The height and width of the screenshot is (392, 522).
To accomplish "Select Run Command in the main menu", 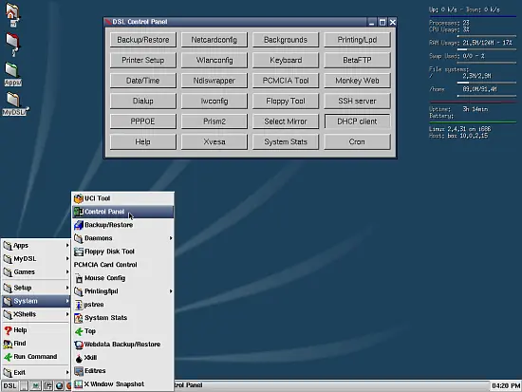I will 35,357.
